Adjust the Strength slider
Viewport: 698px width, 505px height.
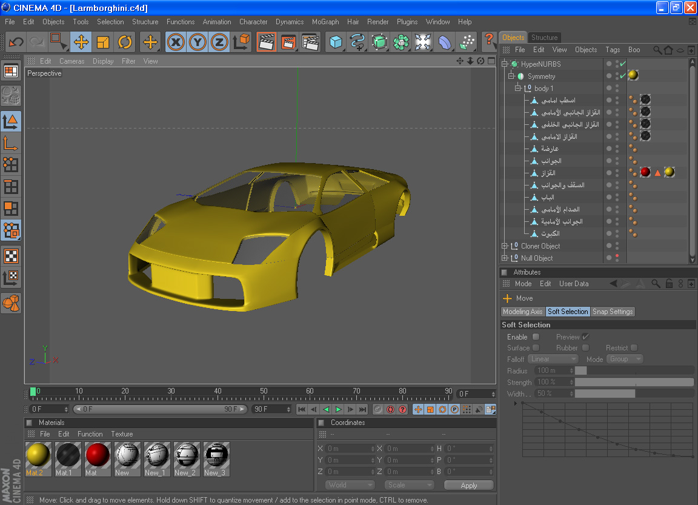pos(634,382)
